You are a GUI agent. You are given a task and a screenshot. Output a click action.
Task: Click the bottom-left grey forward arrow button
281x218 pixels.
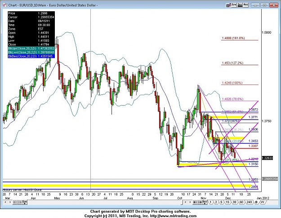pos(20,202)
